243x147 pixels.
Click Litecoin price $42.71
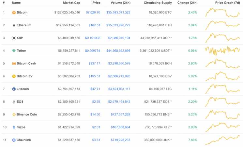tap(95, 89)
